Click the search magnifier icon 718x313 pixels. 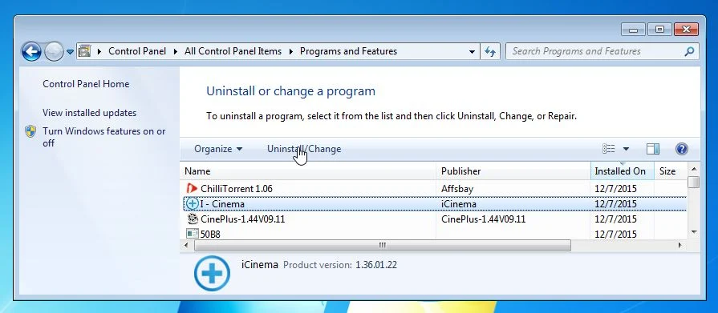pyautogui.click(x=689, y=52)
